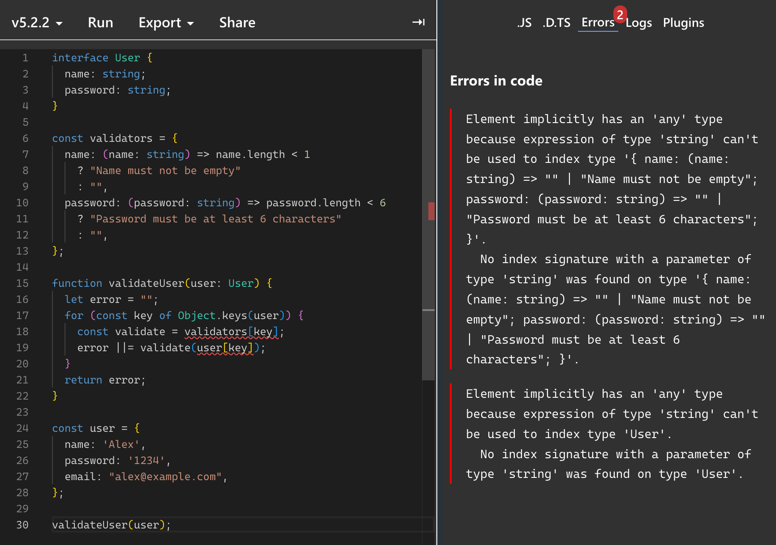The width and height of the screenshot is (776, 545).
Task: Expand the Export options chevron
Action: click(191, 24)
